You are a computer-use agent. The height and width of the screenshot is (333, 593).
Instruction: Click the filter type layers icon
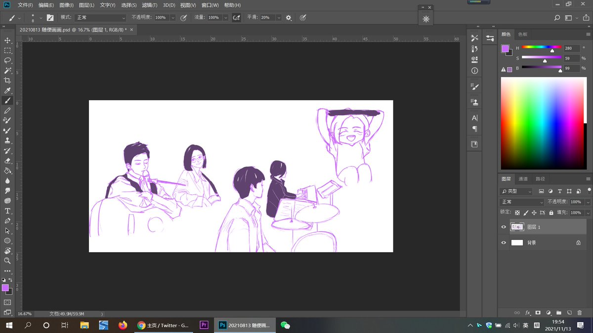coord(560,191)
